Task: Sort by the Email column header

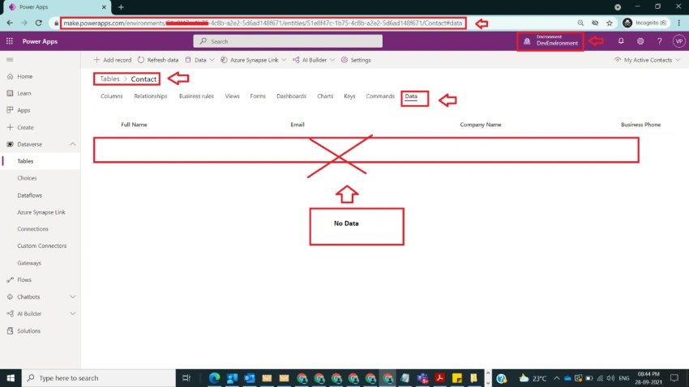Action: coord(297,125)
